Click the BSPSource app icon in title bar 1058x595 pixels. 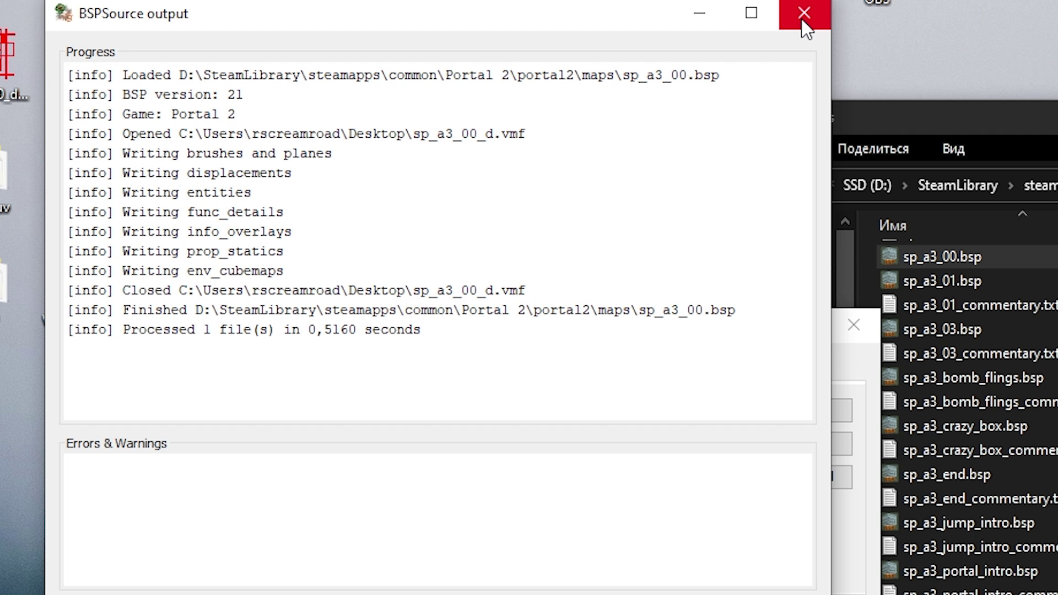pos(64,13)
